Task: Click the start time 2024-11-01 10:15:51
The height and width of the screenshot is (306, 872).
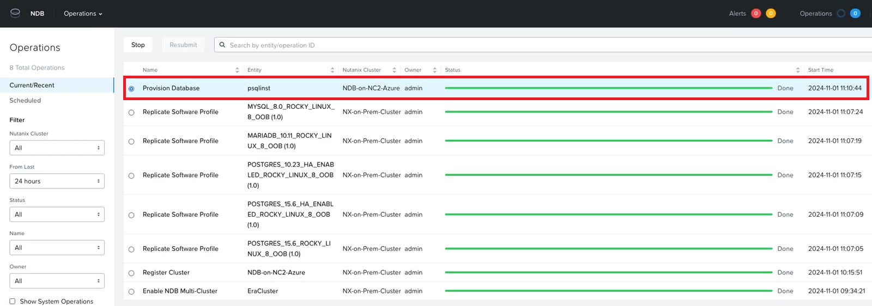Action: click(x=835, y=272)
